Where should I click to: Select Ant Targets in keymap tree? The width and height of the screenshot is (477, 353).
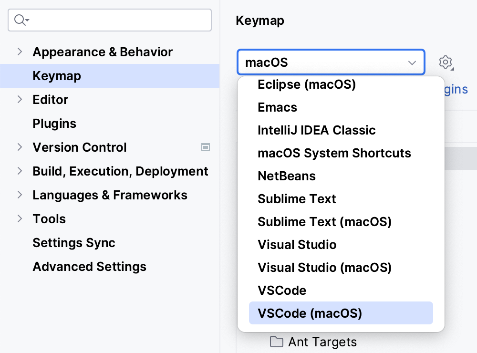coord(322,342)
